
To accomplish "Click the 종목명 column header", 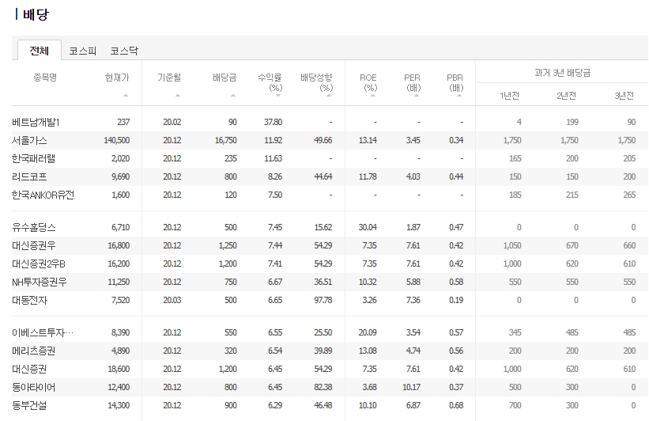I will tap(45, 78).
